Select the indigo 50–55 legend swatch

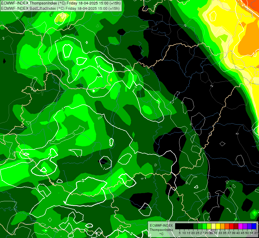[249, 226]
